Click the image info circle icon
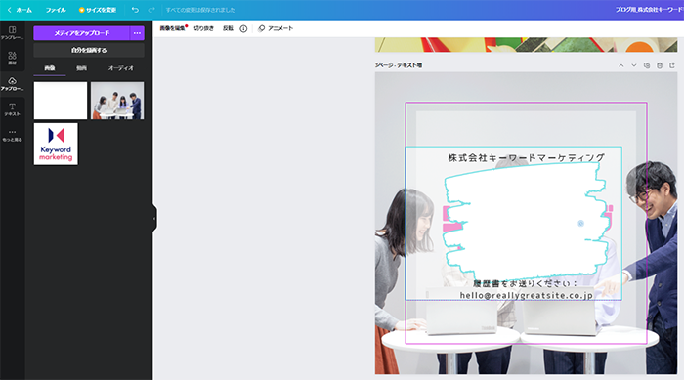Screen dimensions: 684x380 pos(243,28)
